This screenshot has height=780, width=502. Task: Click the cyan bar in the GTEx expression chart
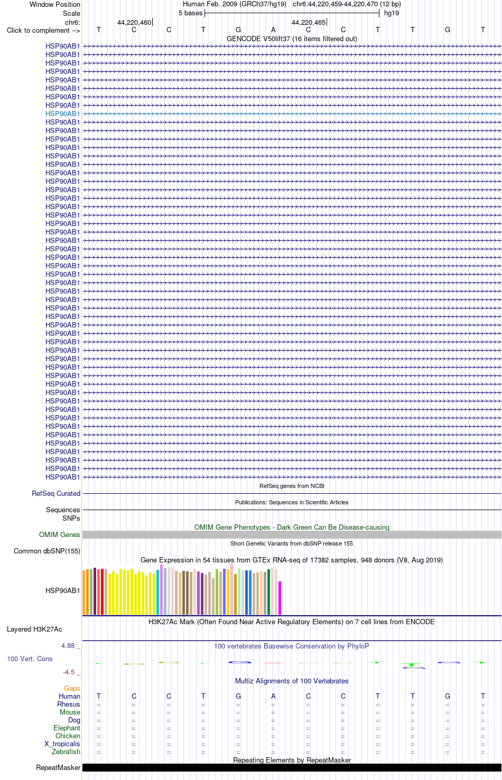click(157, 592)
